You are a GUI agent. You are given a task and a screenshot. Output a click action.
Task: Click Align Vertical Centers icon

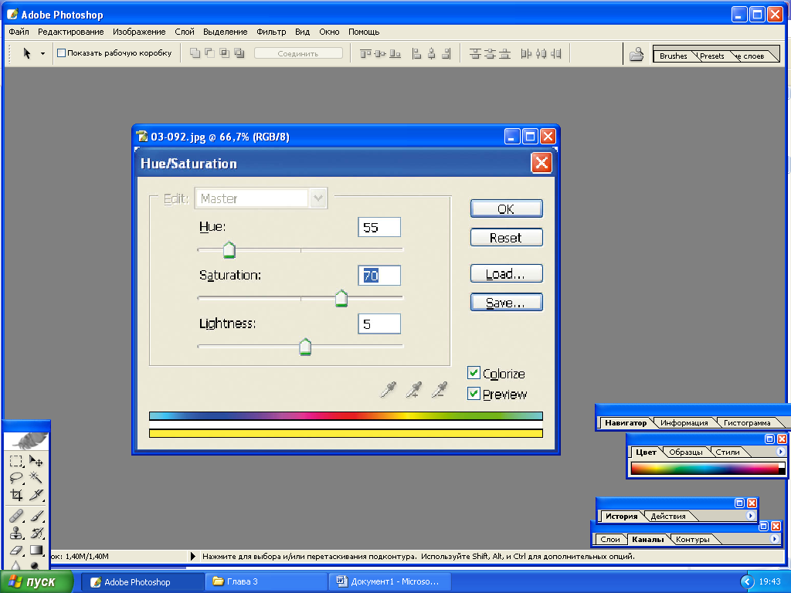tap(380, 53)
